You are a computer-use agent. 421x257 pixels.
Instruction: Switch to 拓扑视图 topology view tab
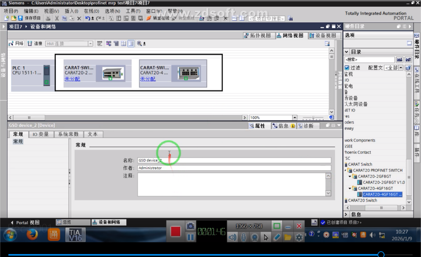point(257,36)
